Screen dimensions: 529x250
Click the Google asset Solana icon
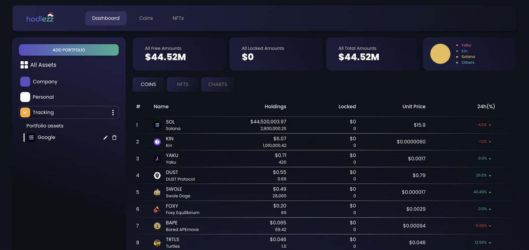click(x=31, y=138)
